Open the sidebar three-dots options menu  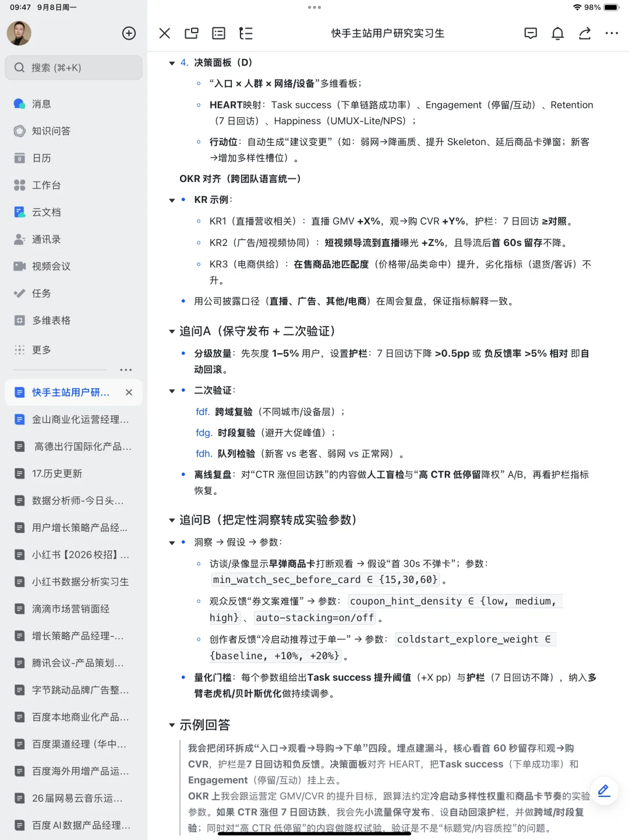pos(126,370)
